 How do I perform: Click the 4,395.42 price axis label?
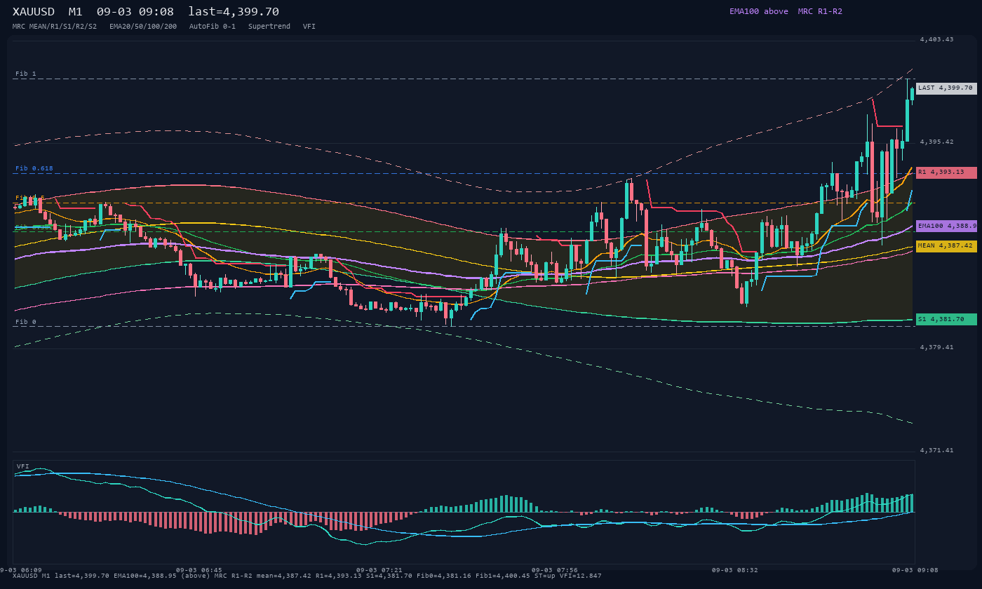coord(937,142)
